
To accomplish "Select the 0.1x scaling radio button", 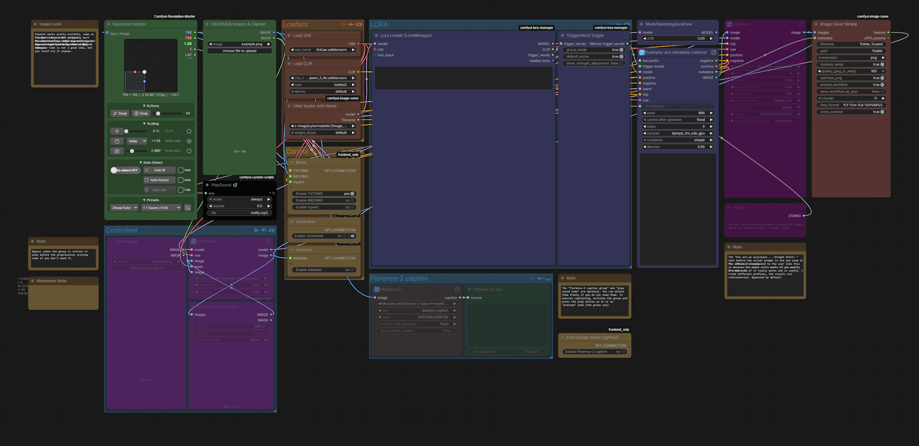I will coord(189,131).
